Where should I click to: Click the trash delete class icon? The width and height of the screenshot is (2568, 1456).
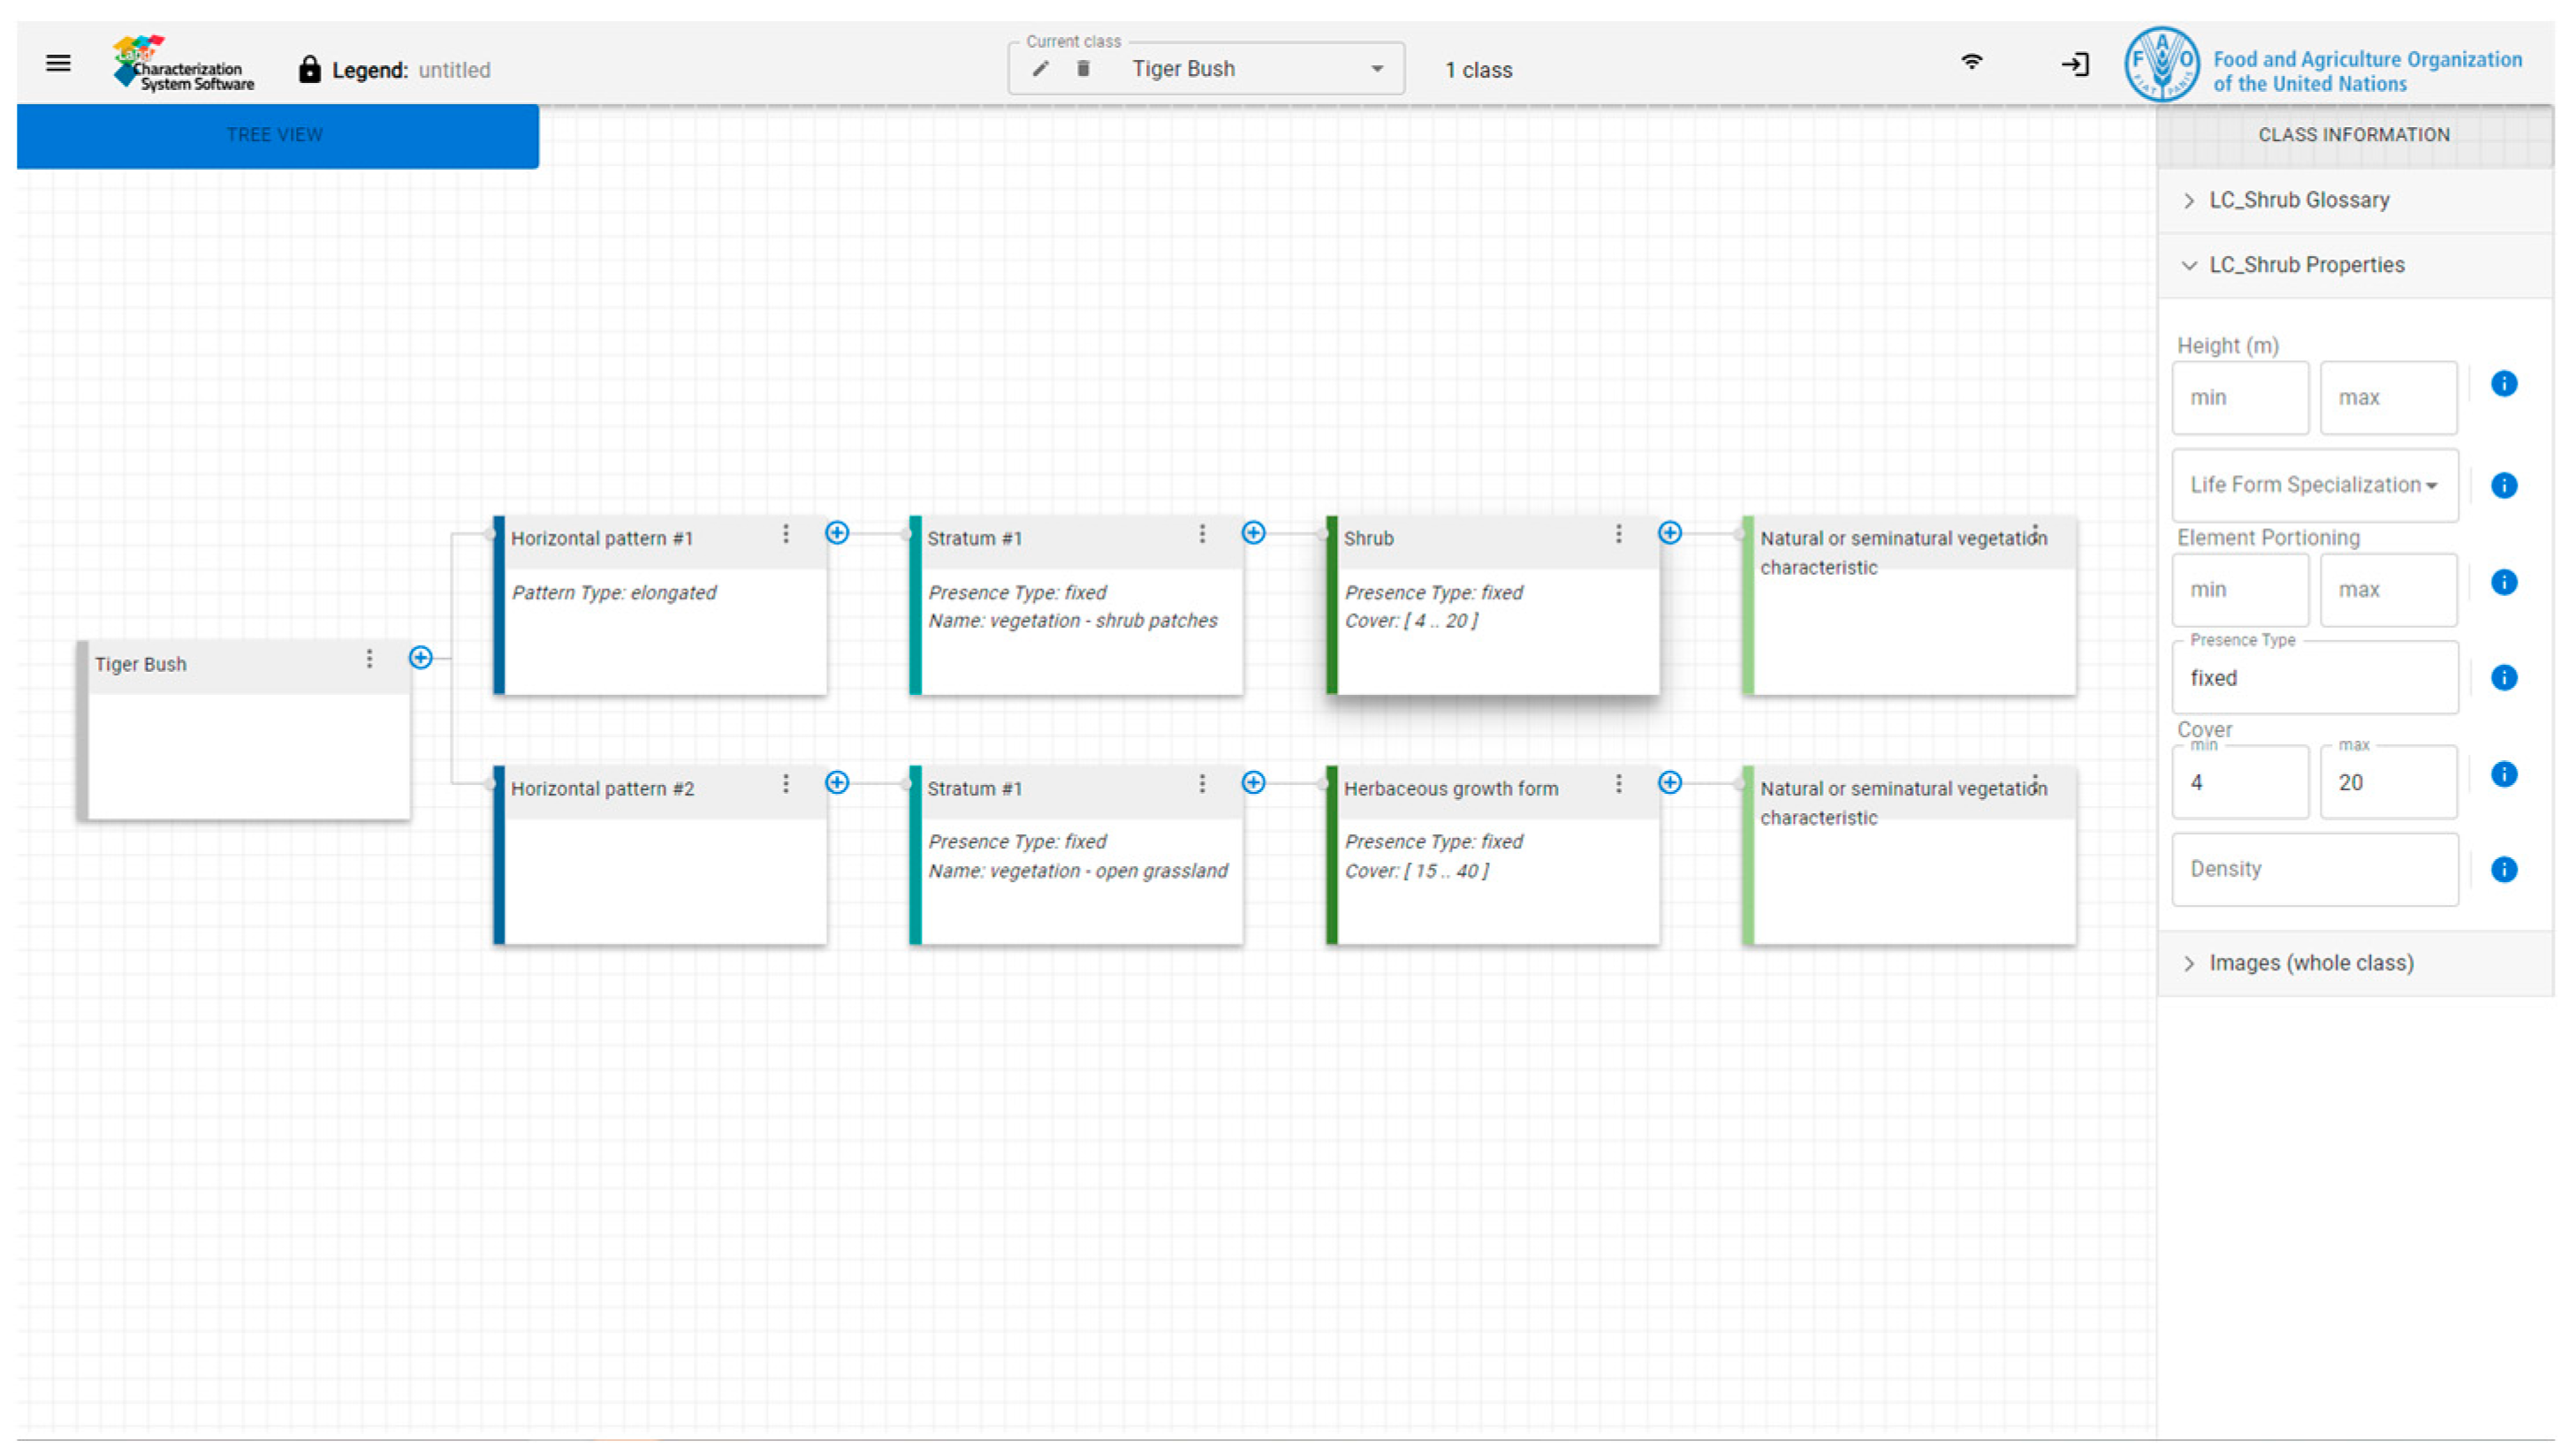(x=1083, y=69)
